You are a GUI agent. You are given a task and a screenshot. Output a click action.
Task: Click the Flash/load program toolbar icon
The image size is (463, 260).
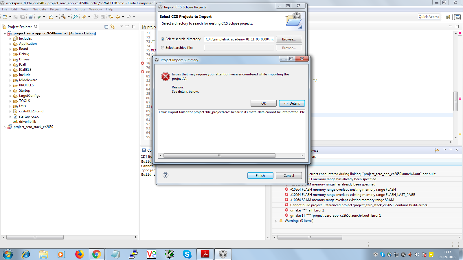pyautogui.click(x=51, y=17)
